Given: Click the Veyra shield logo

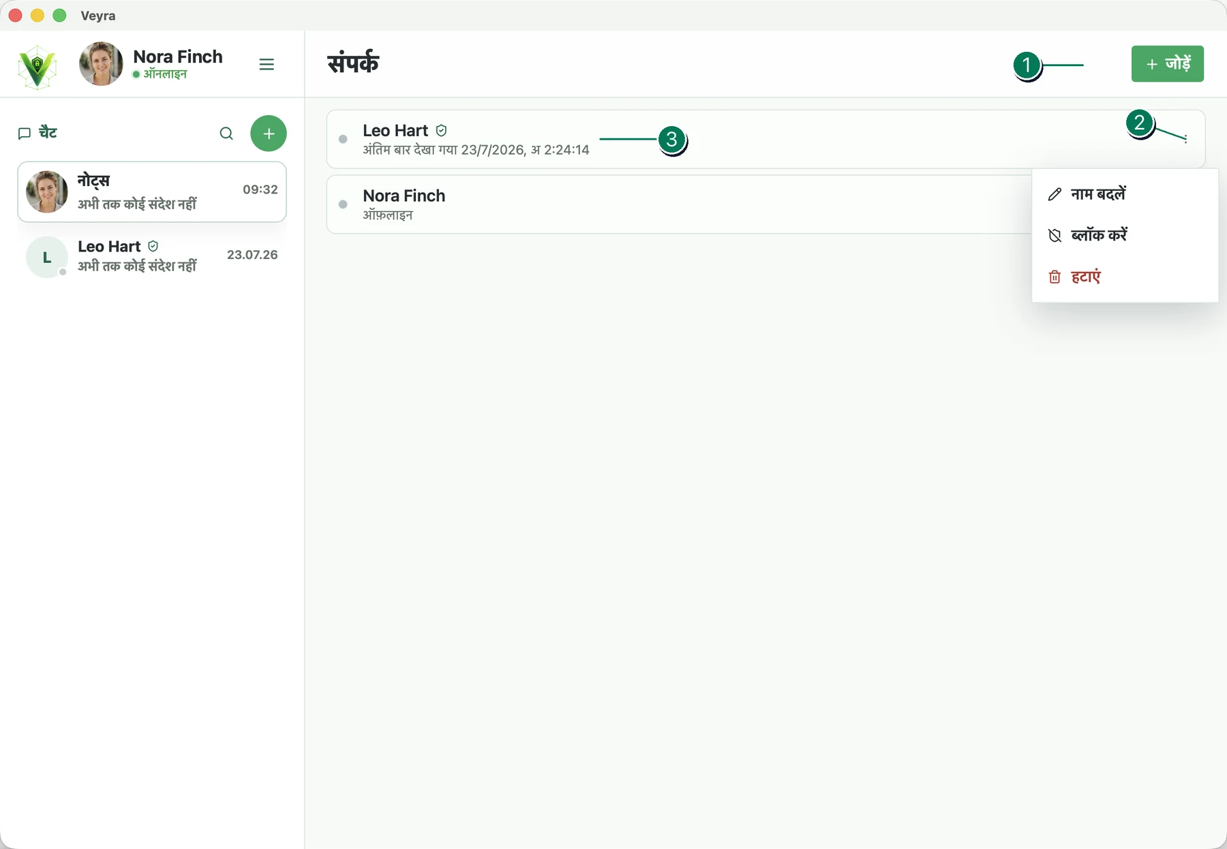Looking at the screenshot, I should point(37,66).
